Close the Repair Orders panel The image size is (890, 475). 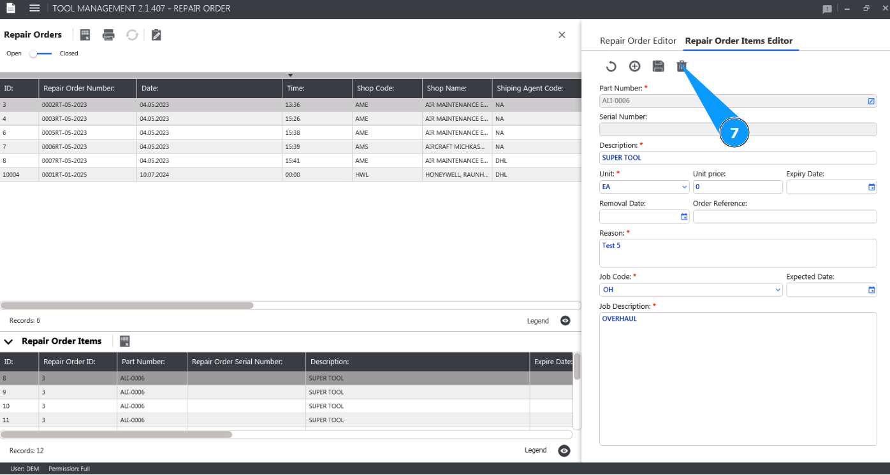[562, 35]
